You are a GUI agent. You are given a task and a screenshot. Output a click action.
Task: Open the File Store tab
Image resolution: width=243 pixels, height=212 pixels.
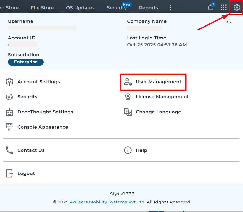(42, 8)
